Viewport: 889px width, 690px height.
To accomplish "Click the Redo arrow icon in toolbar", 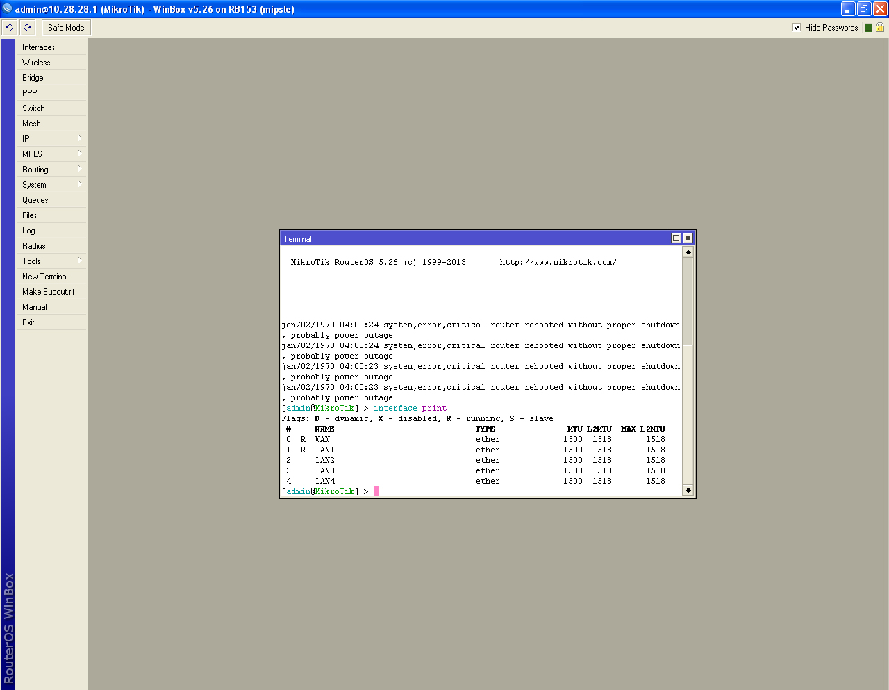I will point(27,28).
